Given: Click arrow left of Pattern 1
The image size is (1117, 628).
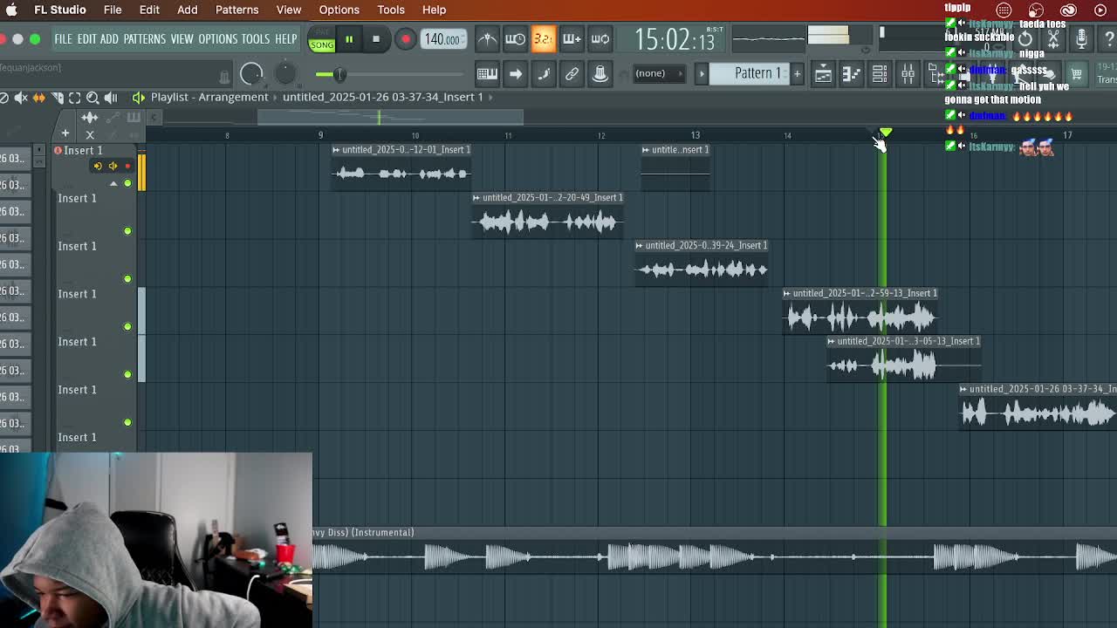Looking at the screenshot, I should click(702, 74).
